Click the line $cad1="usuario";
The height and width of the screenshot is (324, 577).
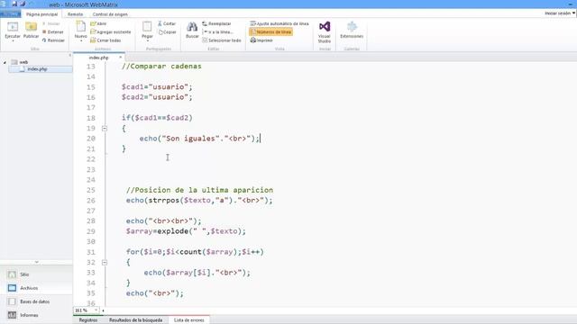click(x=157, y=87)
